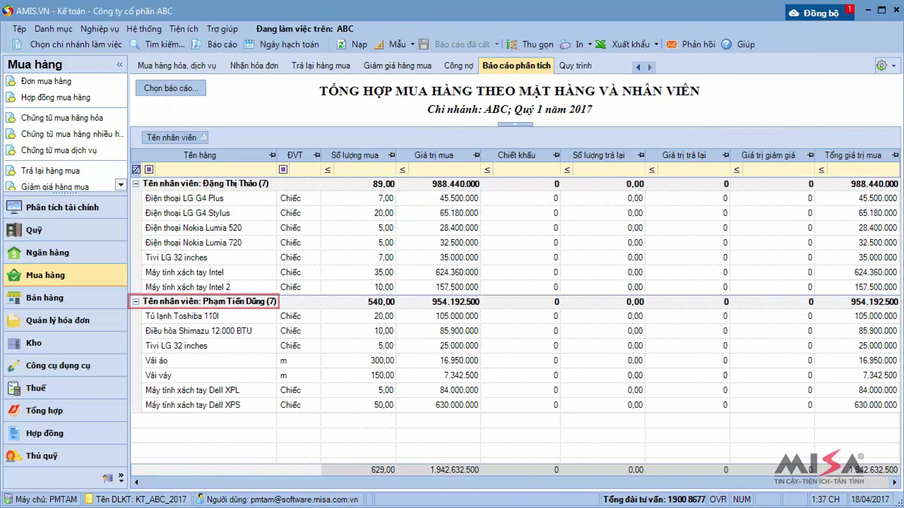The image size is (904, 508).
Task: Click the Tên hàng filter operator box
Action: 149,169
